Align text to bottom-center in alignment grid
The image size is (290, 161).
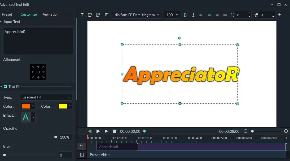tap(38, 77)
